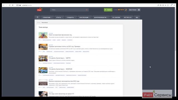Click the 'Налог на транспорт' tag chip

pos(47,40)
